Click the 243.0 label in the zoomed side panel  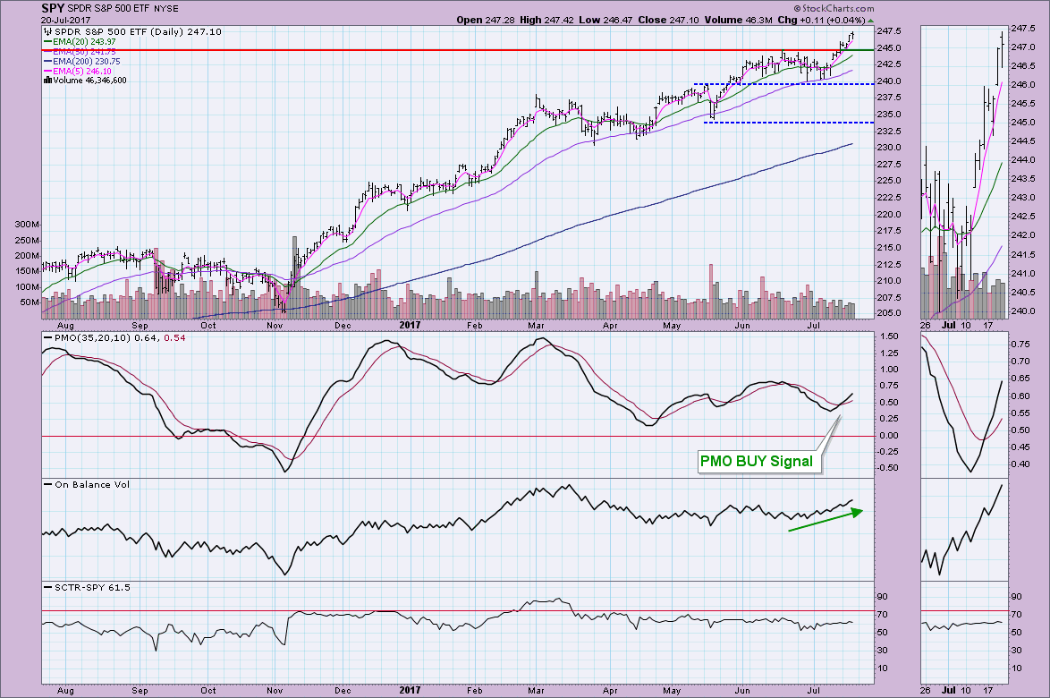tap(1023, 198)
